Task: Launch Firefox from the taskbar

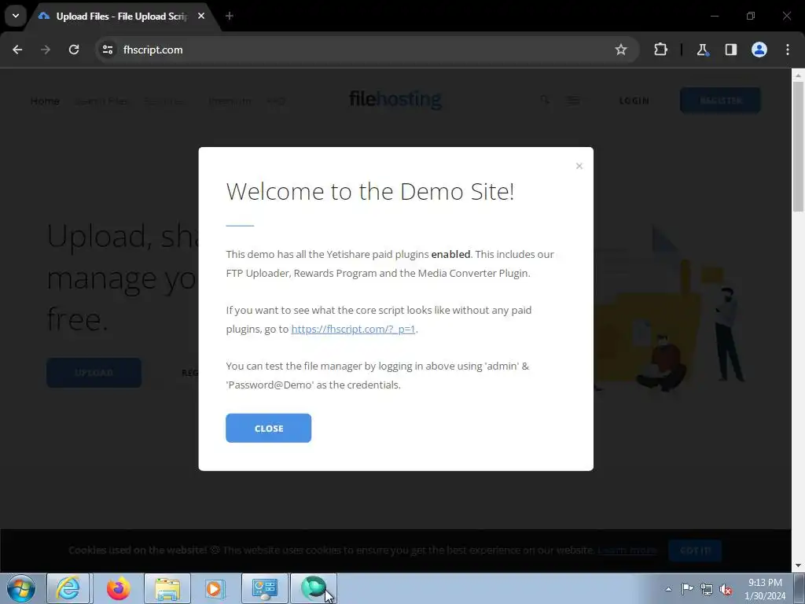Action: [x=118, y=588]
